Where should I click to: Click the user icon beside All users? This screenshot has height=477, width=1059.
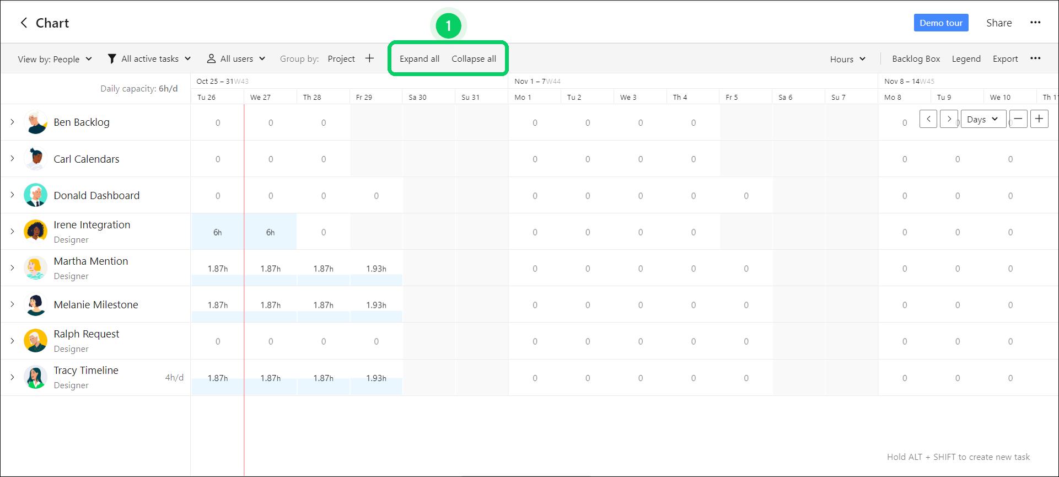(x=211, y=58)
